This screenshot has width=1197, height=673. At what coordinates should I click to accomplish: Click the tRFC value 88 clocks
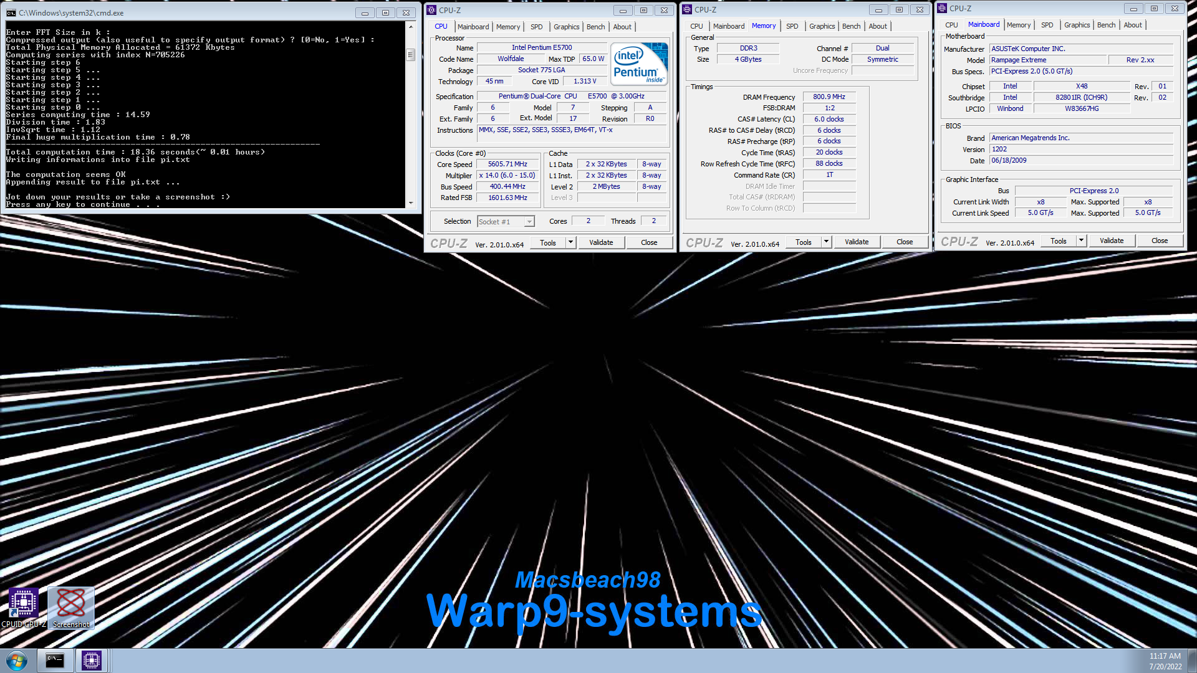tap(829, 163)
